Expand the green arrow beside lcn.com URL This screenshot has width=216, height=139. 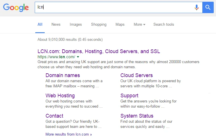tap(78, 57)
